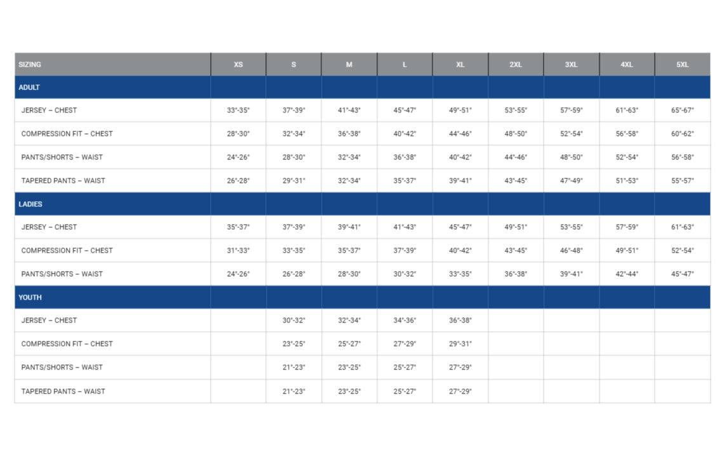Select the LADIES section header row

pyautogui.click(x=30, y=204)
